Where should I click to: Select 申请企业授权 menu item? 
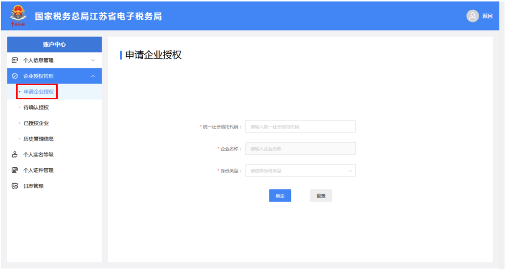[39, 91]
